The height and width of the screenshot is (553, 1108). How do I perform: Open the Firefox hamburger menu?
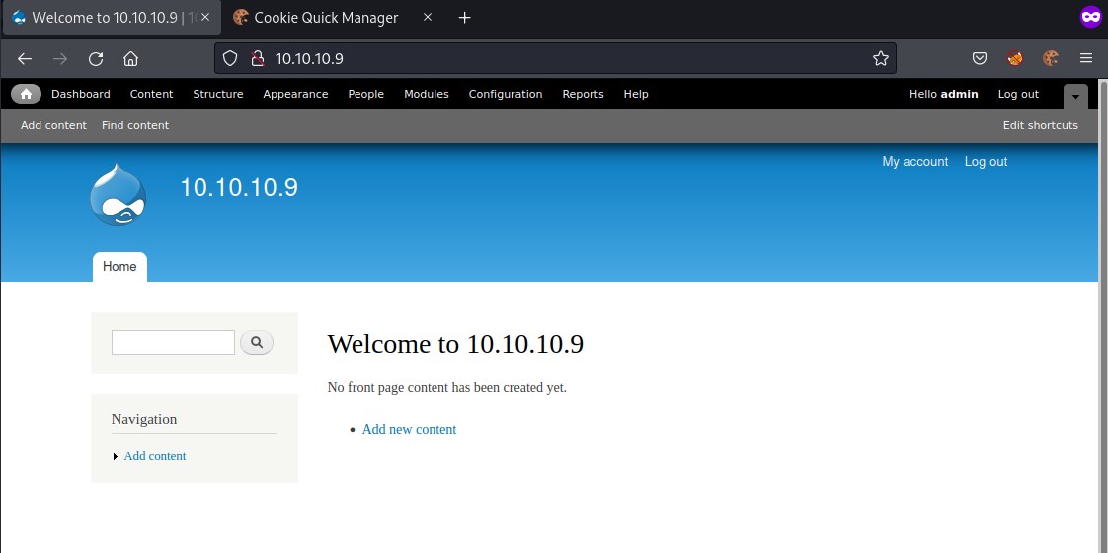coord(1086,59)
